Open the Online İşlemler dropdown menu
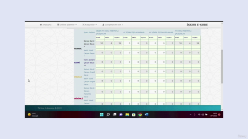This screenshot has height=139, width=248. click(x=67, y=25)
